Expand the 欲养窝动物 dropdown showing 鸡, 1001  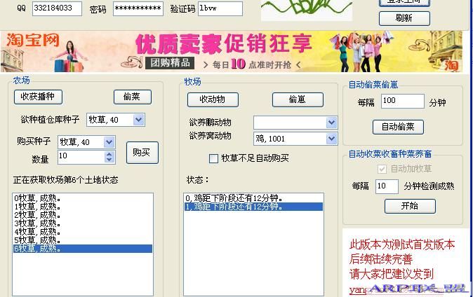(331, 139)
